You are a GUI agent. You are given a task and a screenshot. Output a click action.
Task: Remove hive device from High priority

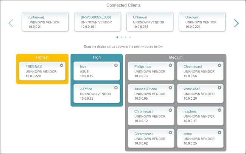tap(116, 65)
